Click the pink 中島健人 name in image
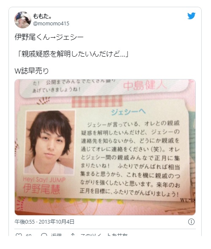 145,85
